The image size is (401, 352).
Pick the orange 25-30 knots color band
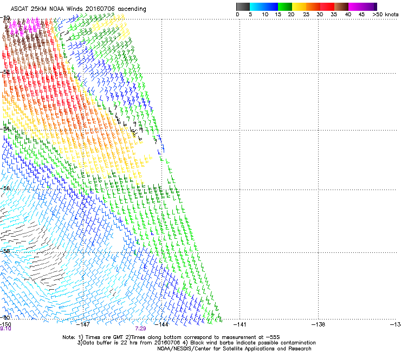click(313, 6)
